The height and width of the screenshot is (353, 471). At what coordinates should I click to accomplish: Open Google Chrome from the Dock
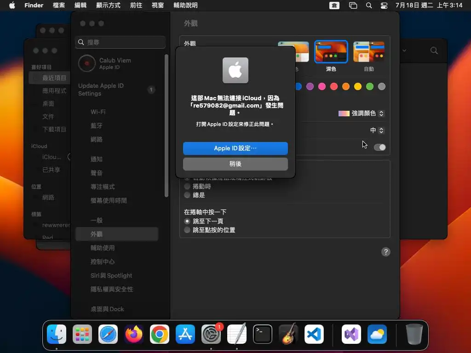tap(160, 334)
